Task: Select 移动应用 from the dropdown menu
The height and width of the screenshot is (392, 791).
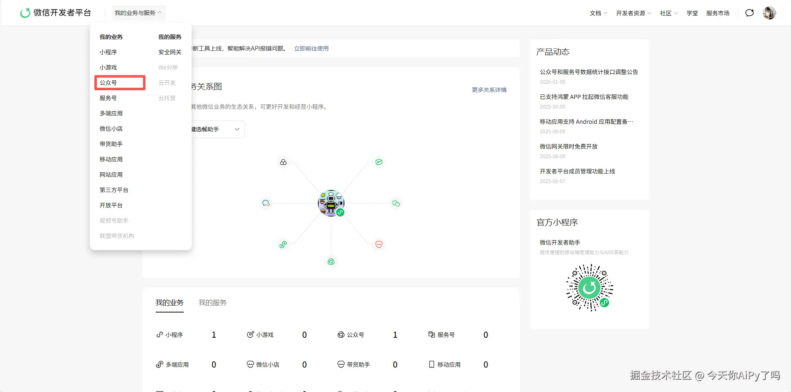Action: click(111, 159)
